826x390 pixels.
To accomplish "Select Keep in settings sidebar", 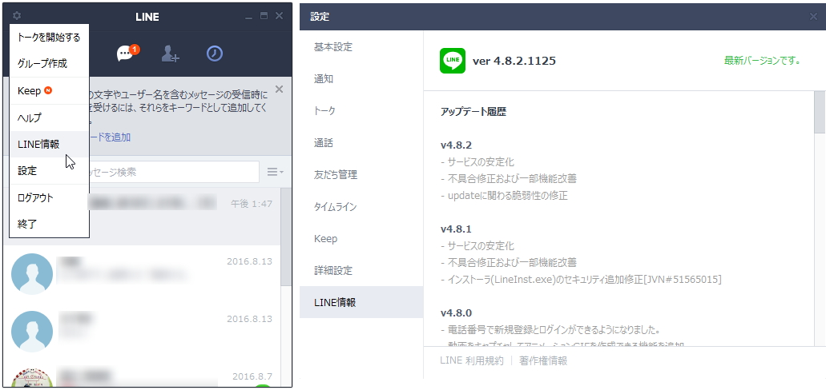I will pyautogui.click(x=361, y=239).
